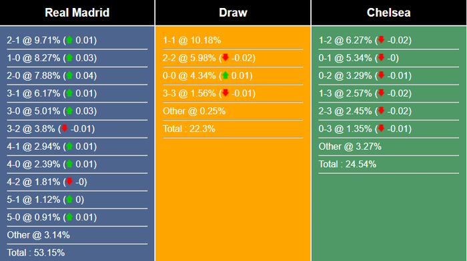
Task: Click the 1-1 @ 10.18% draw row
Action: coord(233,40)
